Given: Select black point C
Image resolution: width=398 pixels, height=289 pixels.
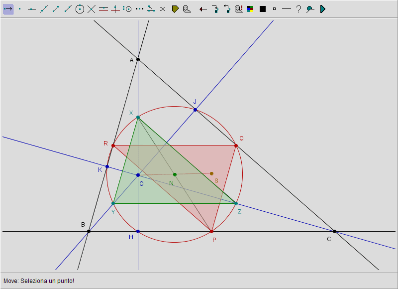Looking at the screenshot, I should 334,231.
